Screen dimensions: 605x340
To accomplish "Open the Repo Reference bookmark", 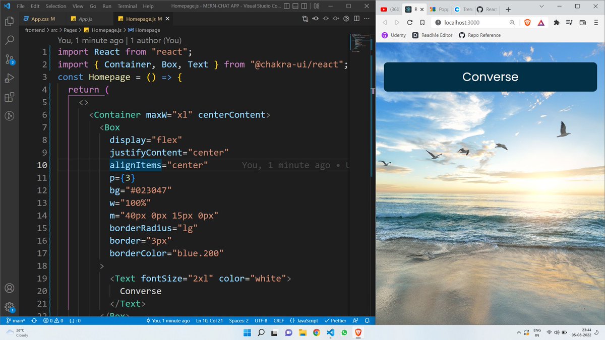I will tap(479, 35).
